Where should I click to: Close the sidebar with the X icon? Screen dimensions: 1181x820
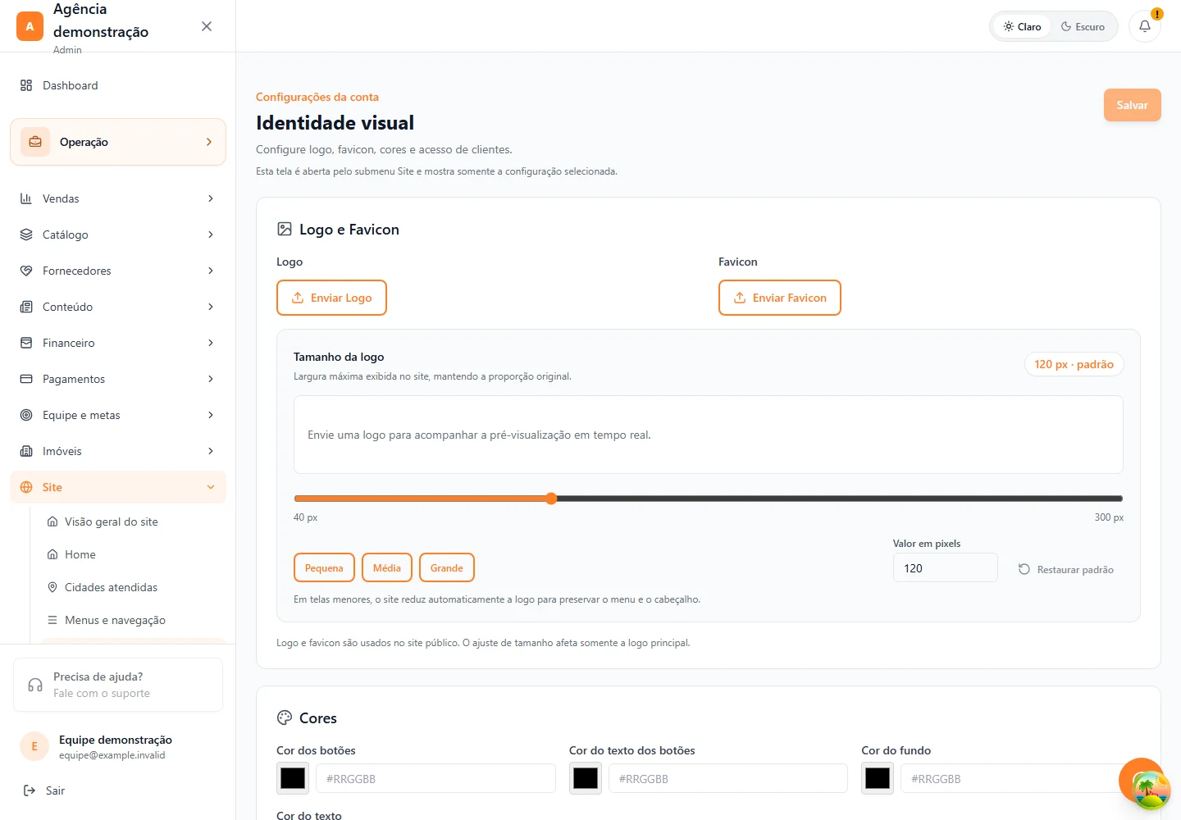click(x=207, y=26)
